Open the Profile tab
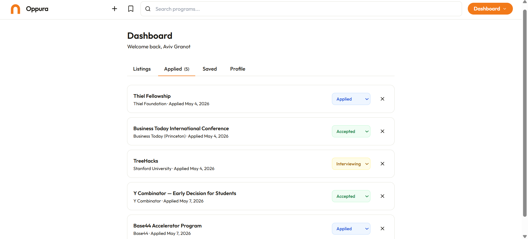This screenshot has width=528, height=239. point(238,69)
